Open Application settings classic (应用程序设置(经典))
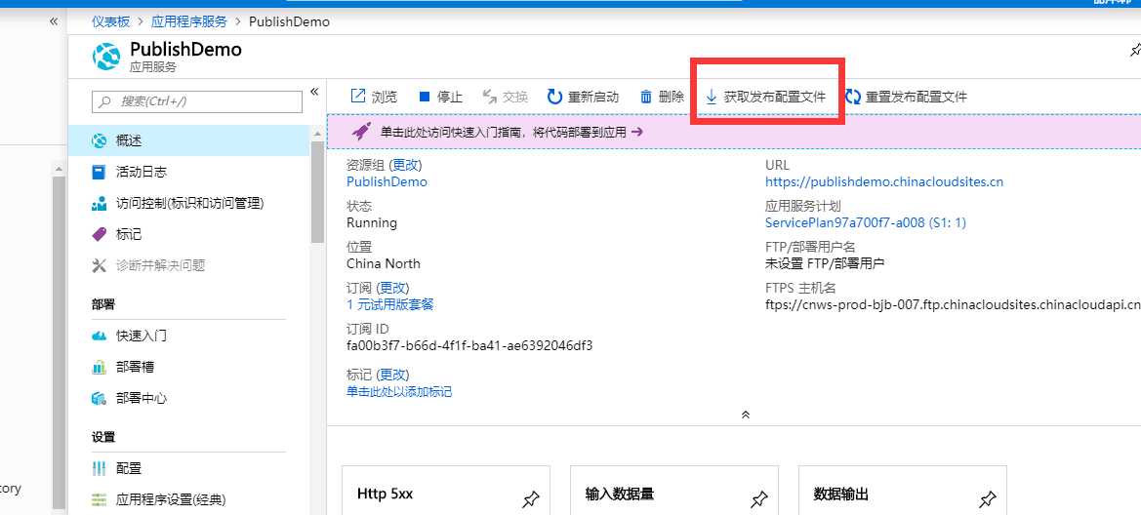1141x515 pixels. pyautogui.click(x=189, y=499)
